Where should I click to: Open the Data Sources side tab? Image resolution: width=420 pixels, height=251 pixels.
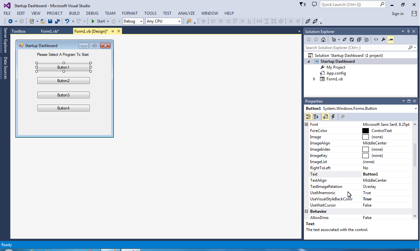coord(5,68)
